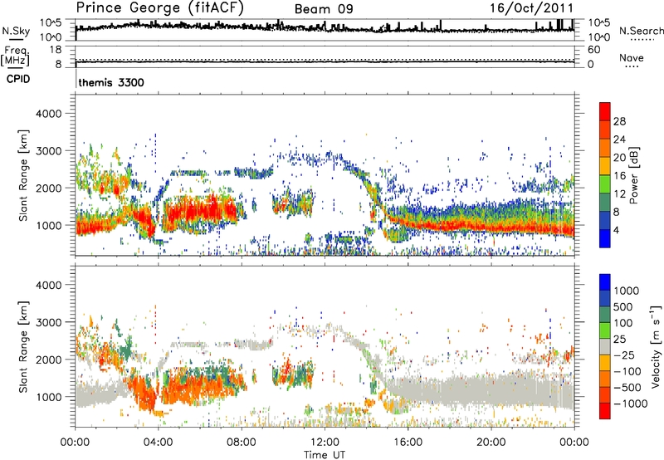Click the '08:00' time tick label
The image size is (664, 460).
click(x=242, y=443)
